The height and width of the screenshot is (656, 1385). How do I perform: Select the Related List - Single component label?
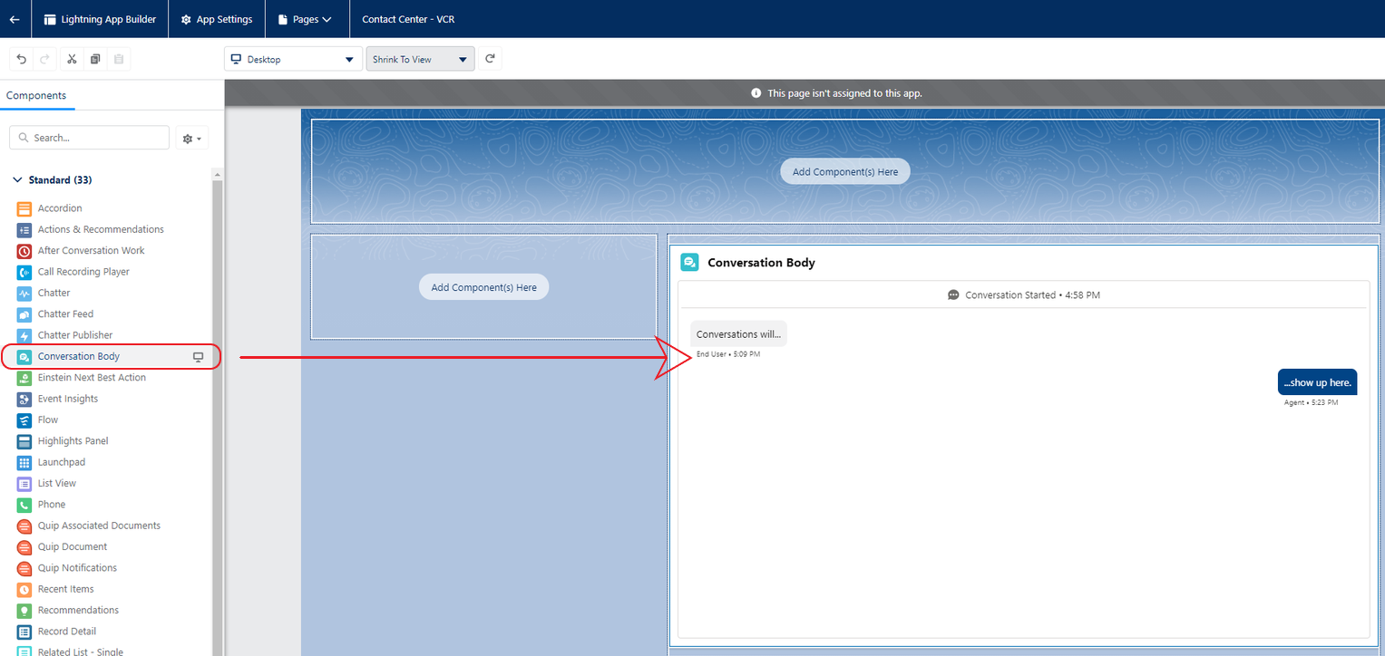pos(81,651)
